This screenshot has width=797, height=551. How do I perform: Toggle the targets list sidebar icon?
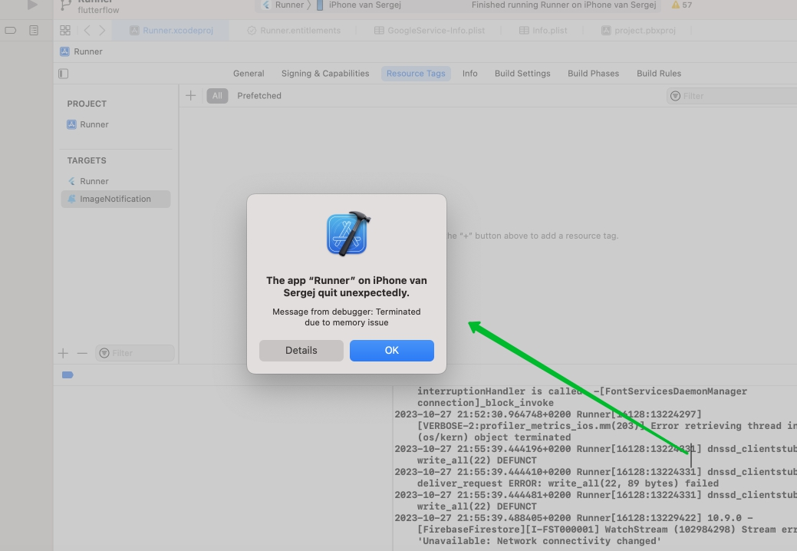(x=63, y=74)
